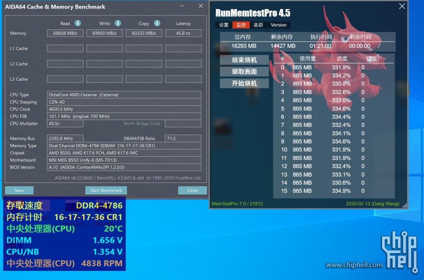Screen dimensions: 424x280
Task: Click the 进度 column header
Action: [x=342, y=59]
